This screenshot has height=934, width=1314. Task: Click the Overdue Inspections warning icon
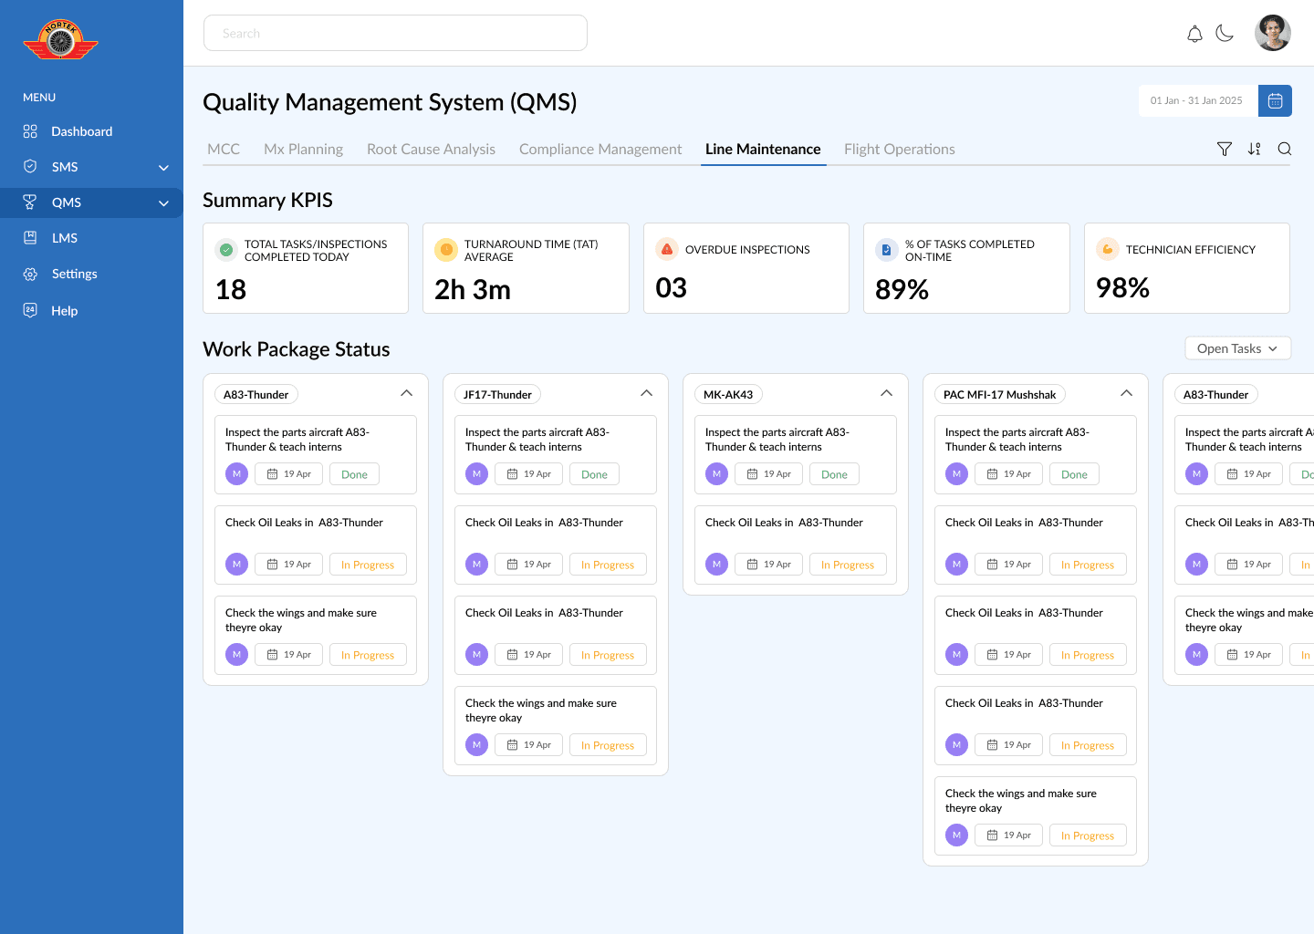(x=667, y=249)
